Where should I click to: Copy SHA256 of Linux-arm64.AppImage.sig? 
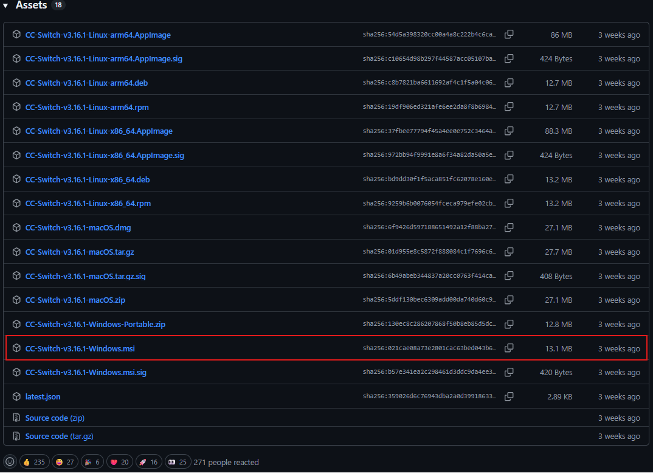[x=509, y=58]
